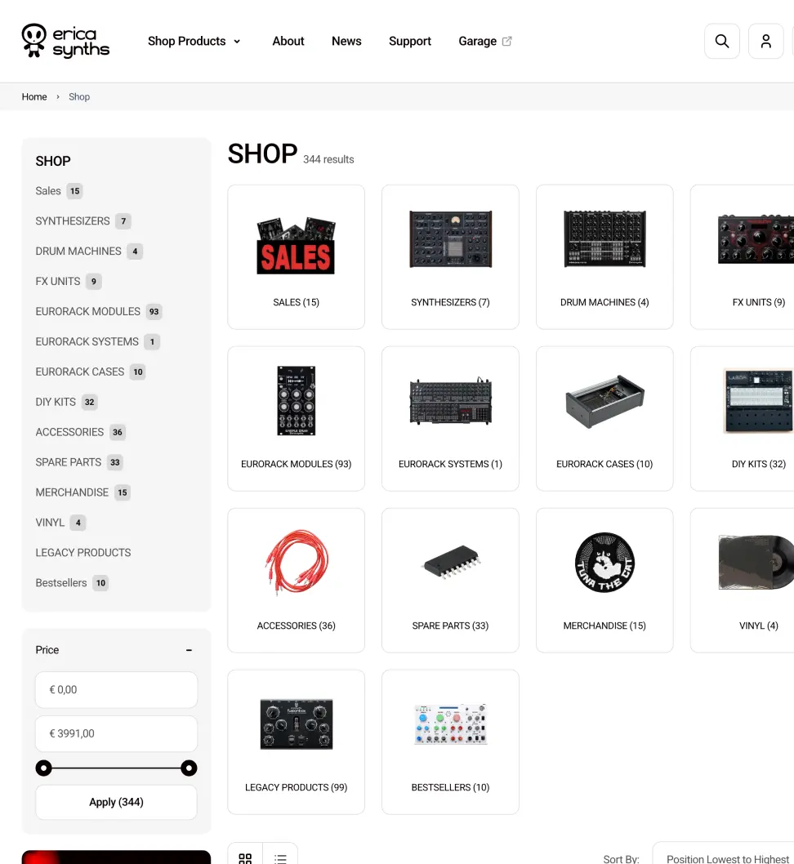This screenshot has width=794, height=864.
Task: Open the user account icon
Action: pyautogui.click(x=766, y=42)
